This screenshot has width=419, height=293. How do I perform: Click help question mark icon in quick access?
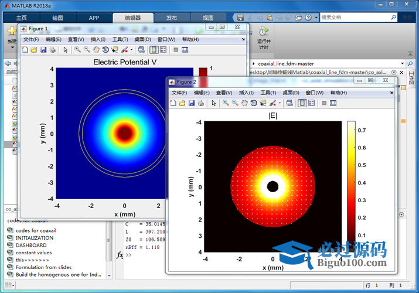308,18
